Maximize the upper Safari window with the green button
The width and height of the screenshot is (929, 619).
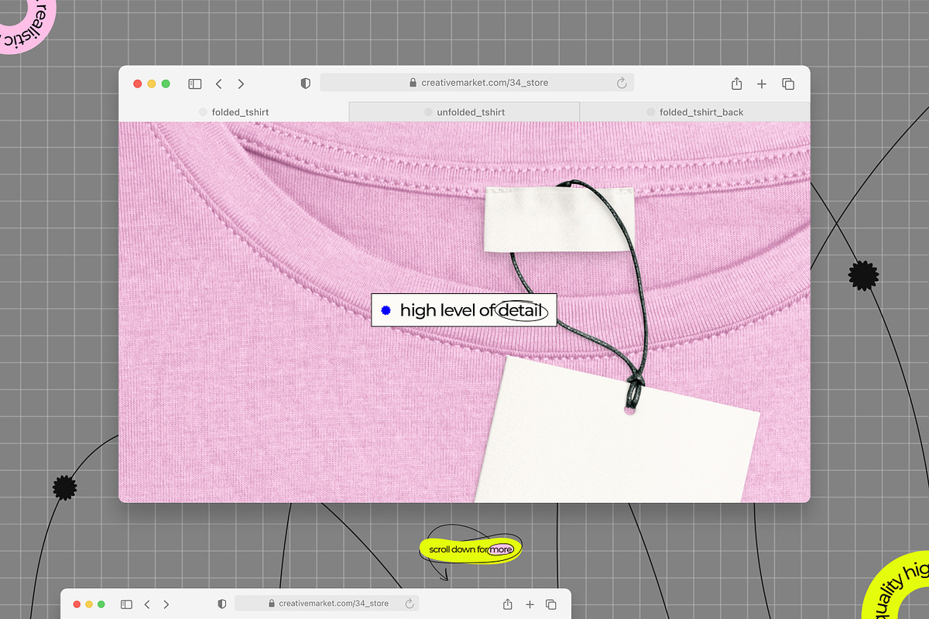(x=166, y=84)
